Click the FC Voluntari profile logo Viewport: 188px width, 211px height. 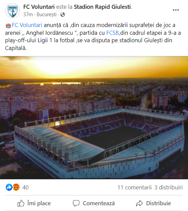click(x=12, y=10)
